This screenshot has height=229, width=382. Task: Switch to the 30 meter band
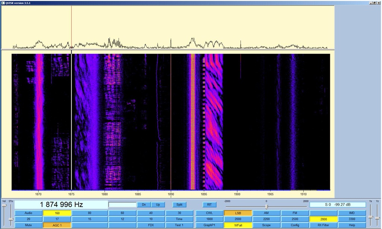coord(179,213)
